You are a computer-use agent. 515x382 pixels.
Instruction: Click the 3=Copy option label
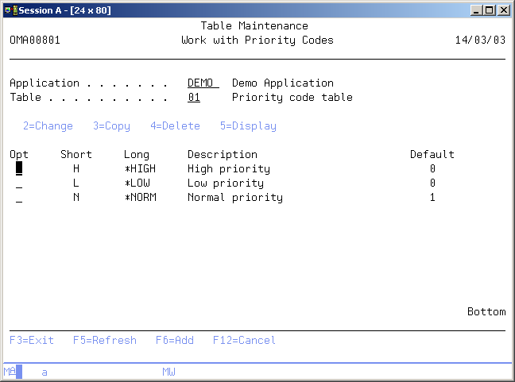(111, 125)
